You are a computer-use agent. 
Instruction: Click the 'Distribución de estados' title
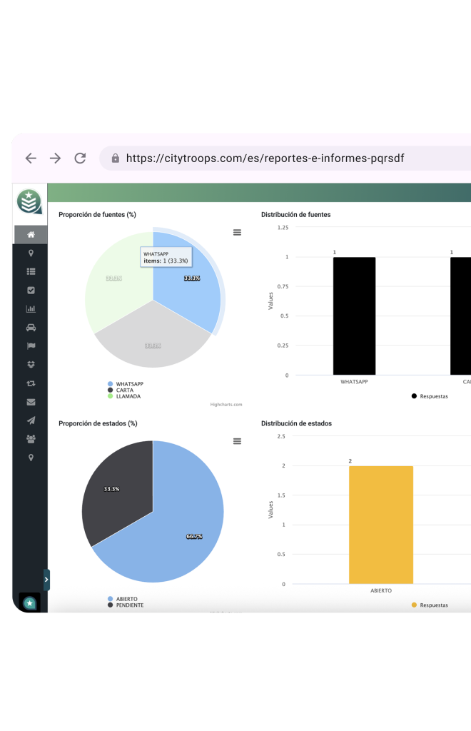[296, 423]
